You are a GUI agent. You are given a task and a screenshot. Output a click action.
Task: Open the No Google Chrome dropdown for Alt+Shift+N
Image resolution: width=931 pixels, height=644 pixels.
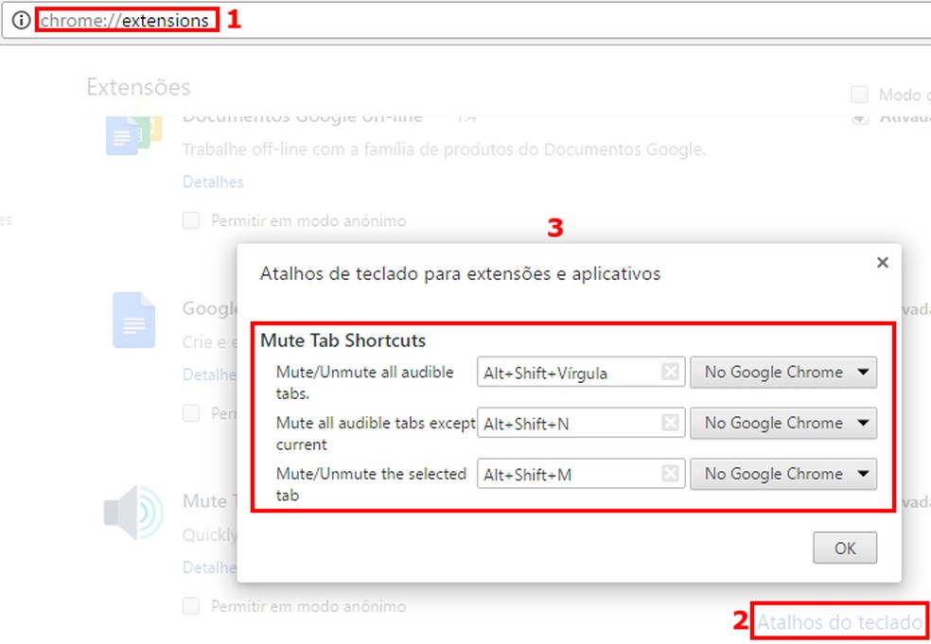click(783, 423)
